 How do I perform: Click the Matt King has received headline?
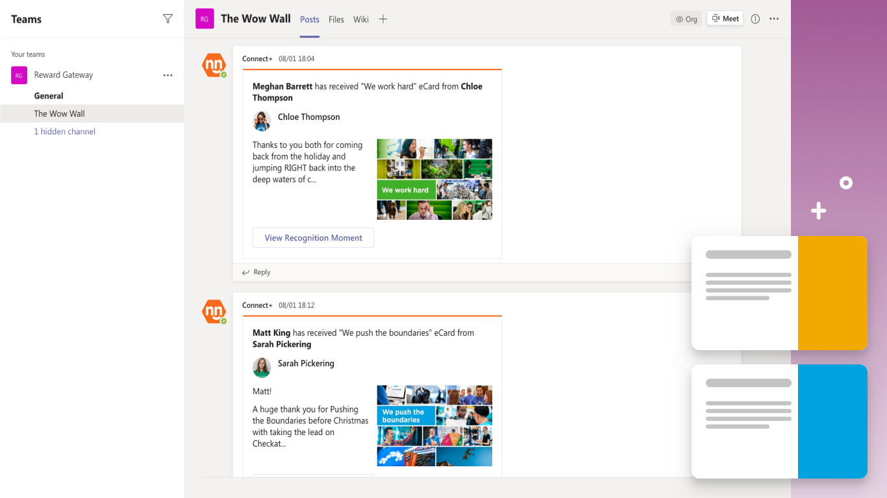tap(364, 338)
